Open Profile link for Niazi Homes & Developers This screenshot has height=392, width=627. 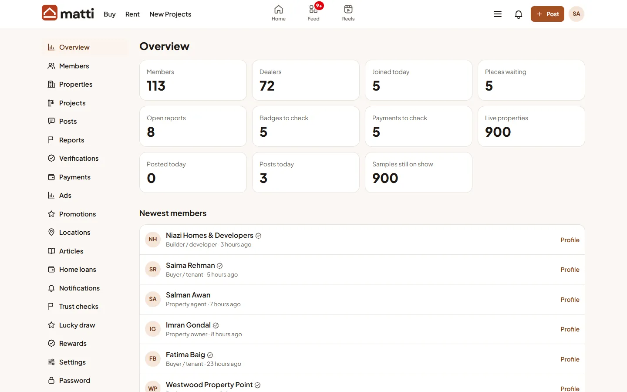point(570,240)
